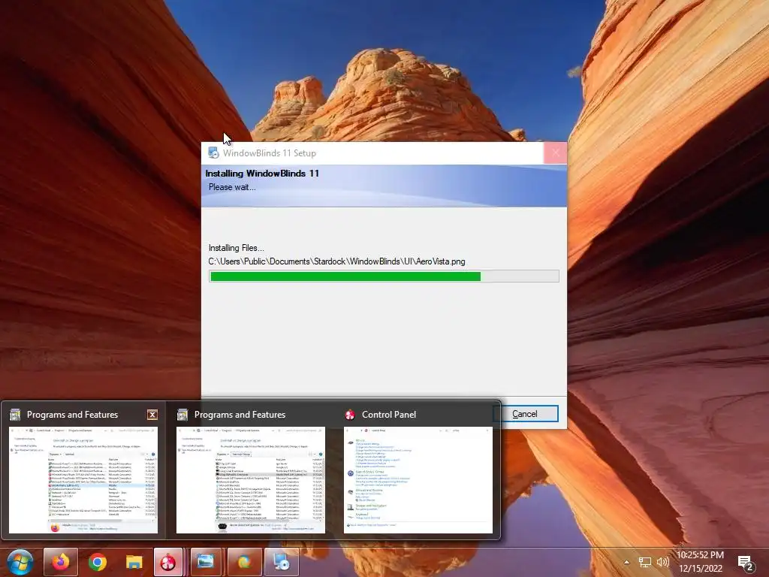The height and width of the screenshot is (577, 769).
Task: Open the network status tray icon
Action: coord(644,562)
